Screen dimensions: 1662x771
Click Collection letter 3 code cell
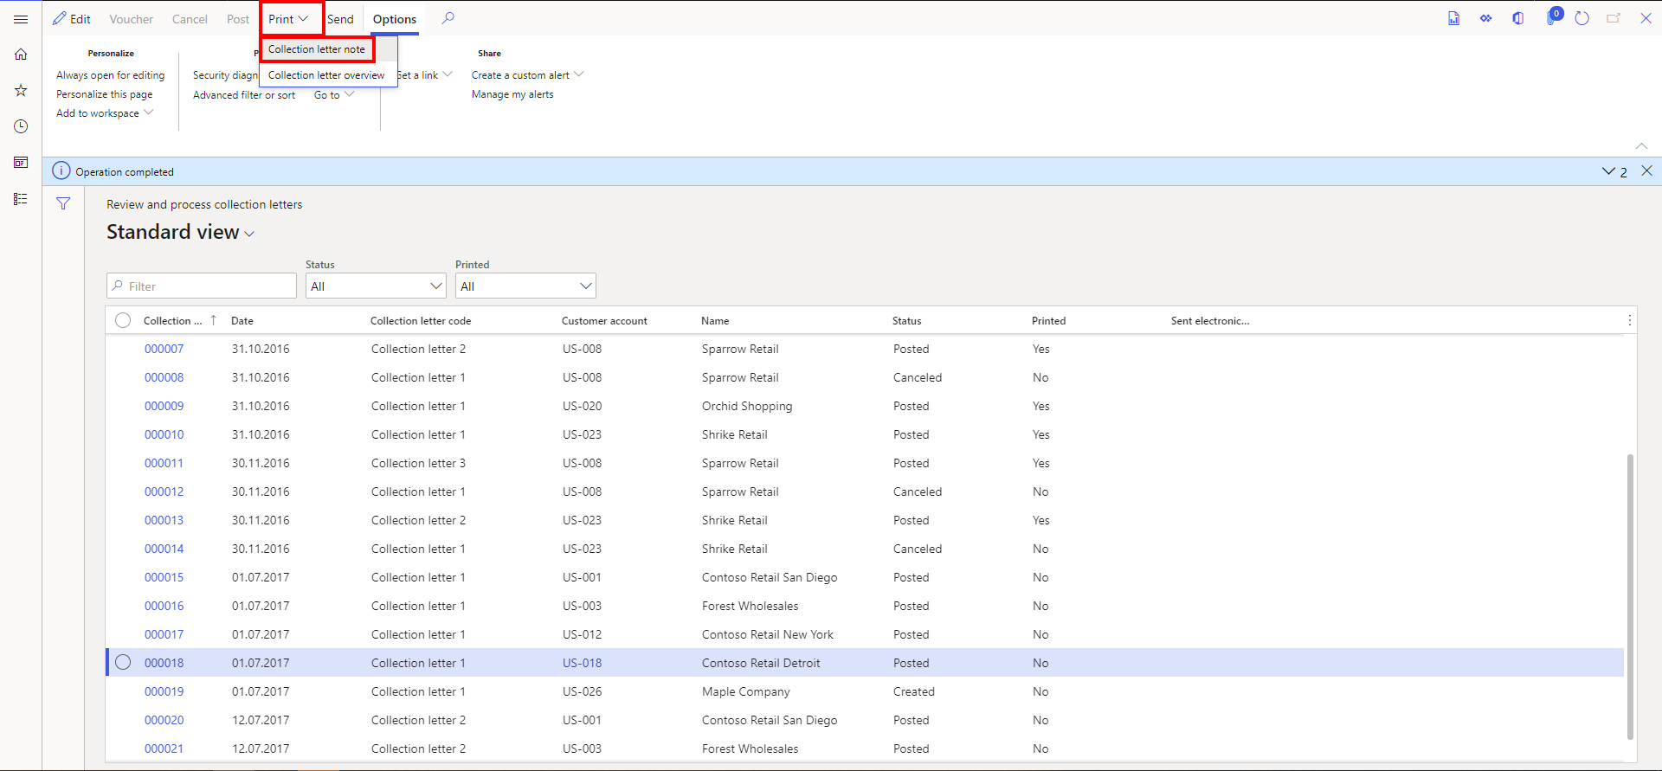coord(418,463)
